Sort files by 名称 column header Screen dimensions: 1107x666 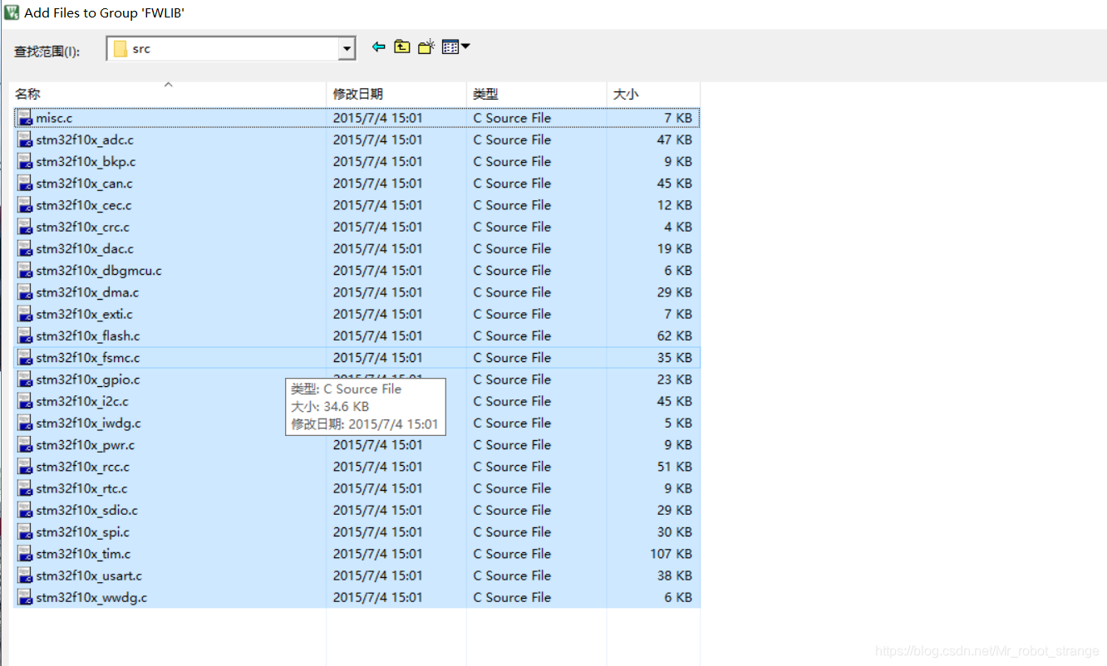click(170, 94)
